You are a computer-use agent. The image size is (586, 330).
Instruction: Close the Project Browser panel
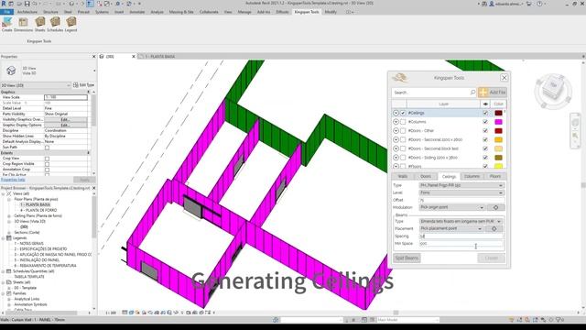[93, 188]
